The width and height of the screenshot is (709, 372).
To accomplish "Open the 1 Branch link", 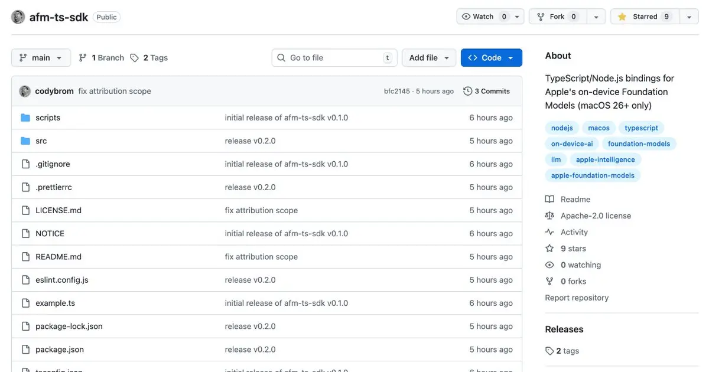I will click(101, 58).
